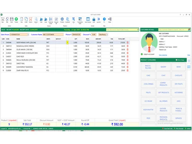Click the customer search icon in Customer Details
Image resolution: width=192 pixels, height=144 pixels.
pos(189,30)
